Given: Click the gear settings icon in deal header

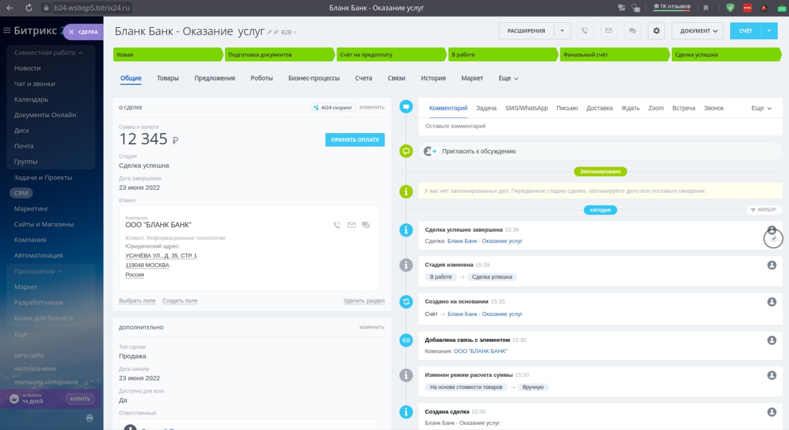Looking at the screenshot, I should 656,31.
